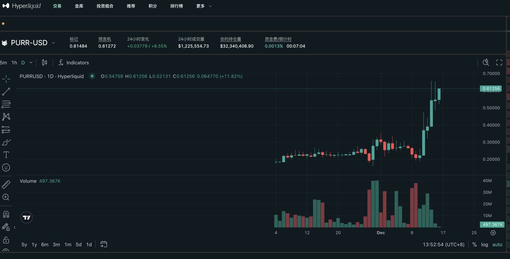This screenshot has height=259, width=510.
Task: Open the 交易 tab
Action: [x=57, y=6]
